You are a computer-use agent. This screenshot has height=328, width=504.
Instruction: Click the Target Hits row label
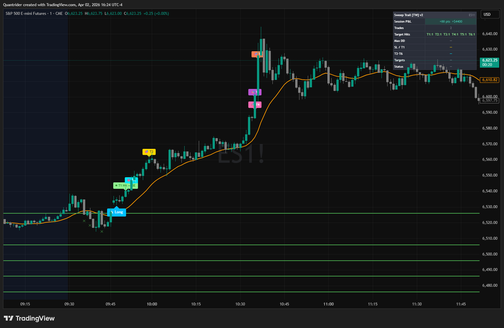(402, 34)
